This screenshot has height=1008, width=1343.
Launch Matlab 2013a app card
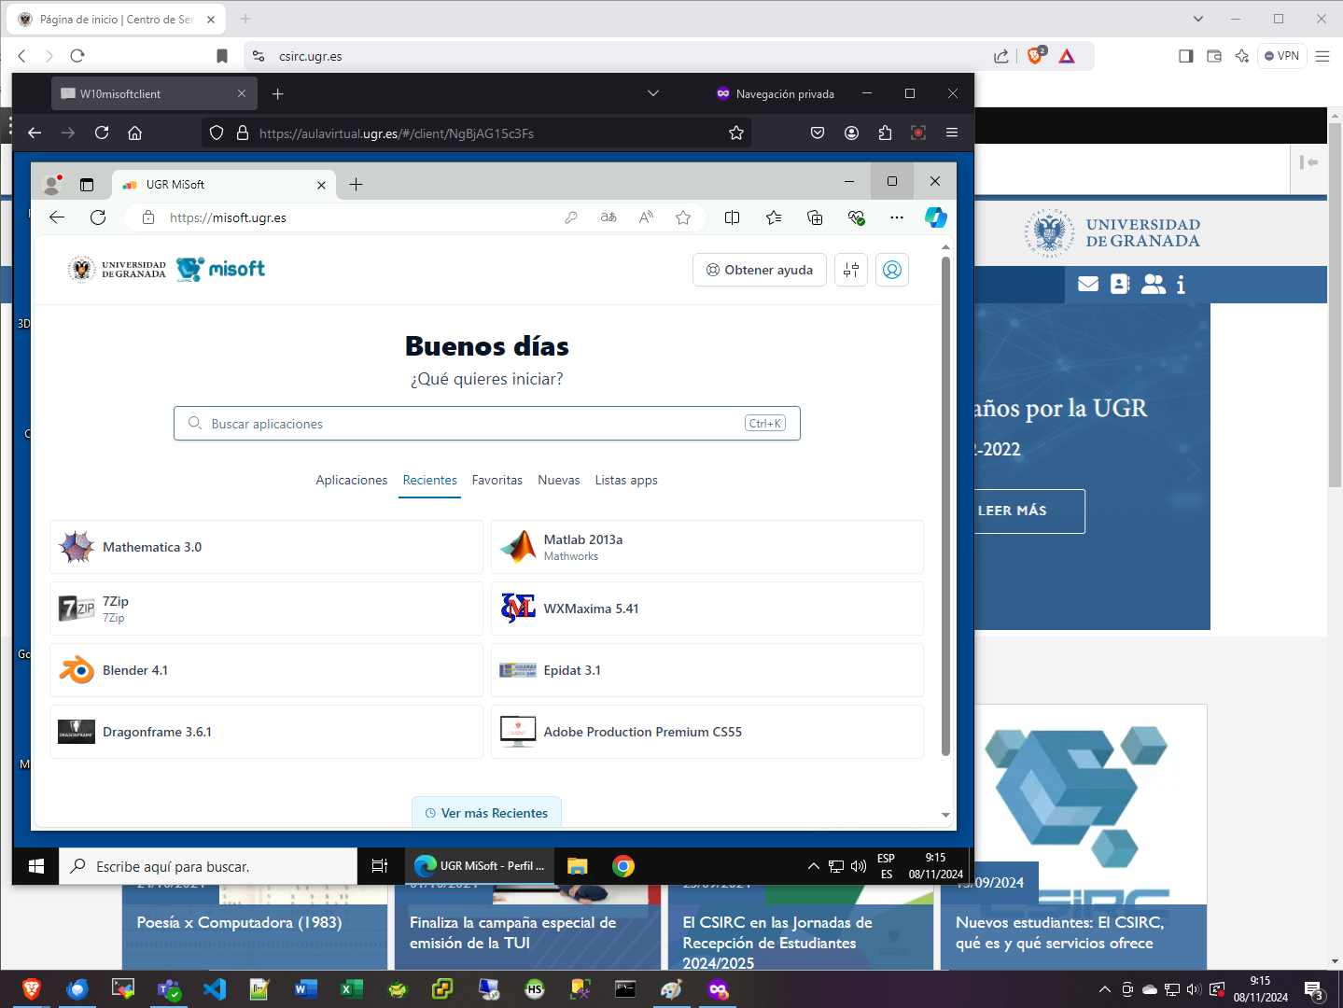pos(707,547)
